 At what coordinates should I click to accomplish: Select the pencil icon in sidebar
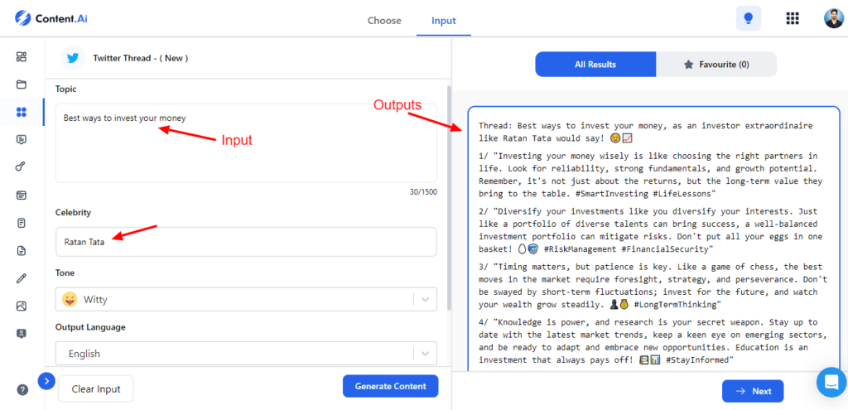click(x=21, y=278)
